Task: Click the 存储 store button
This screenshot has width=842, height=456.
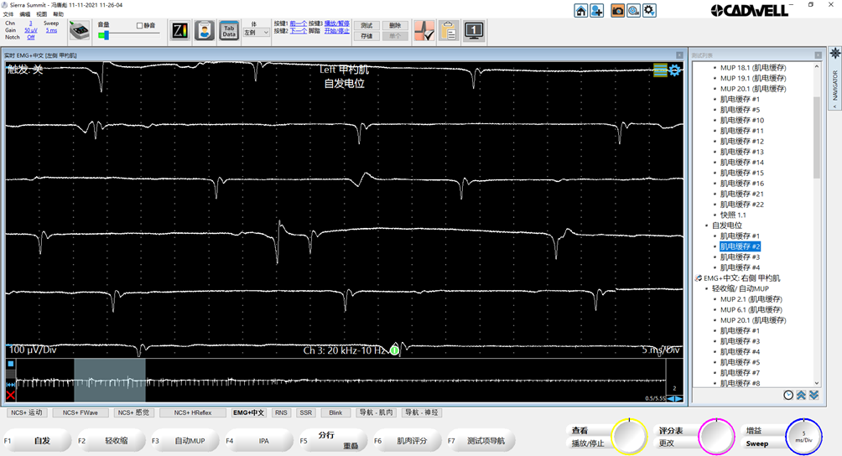Action: tap(366, 36)
